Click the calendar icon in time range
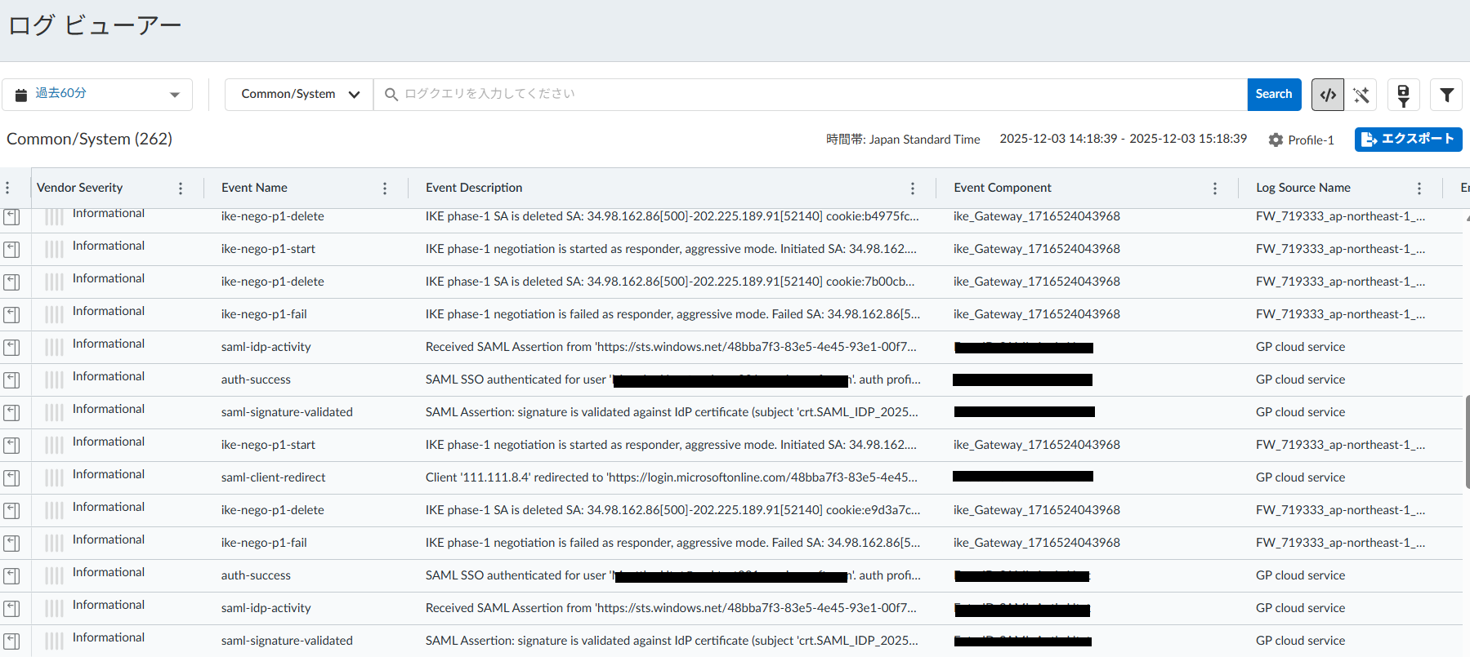The width and height of the screenshot is (1470, 657). pos(21,95)
